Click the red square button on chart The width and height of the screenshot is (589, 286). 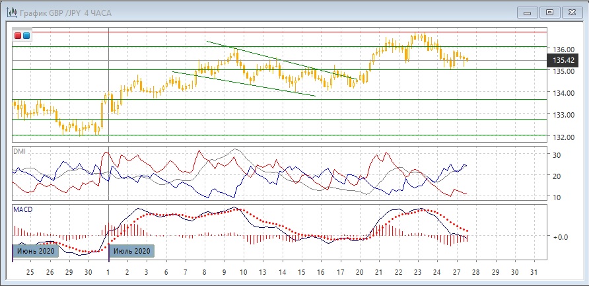18,36
